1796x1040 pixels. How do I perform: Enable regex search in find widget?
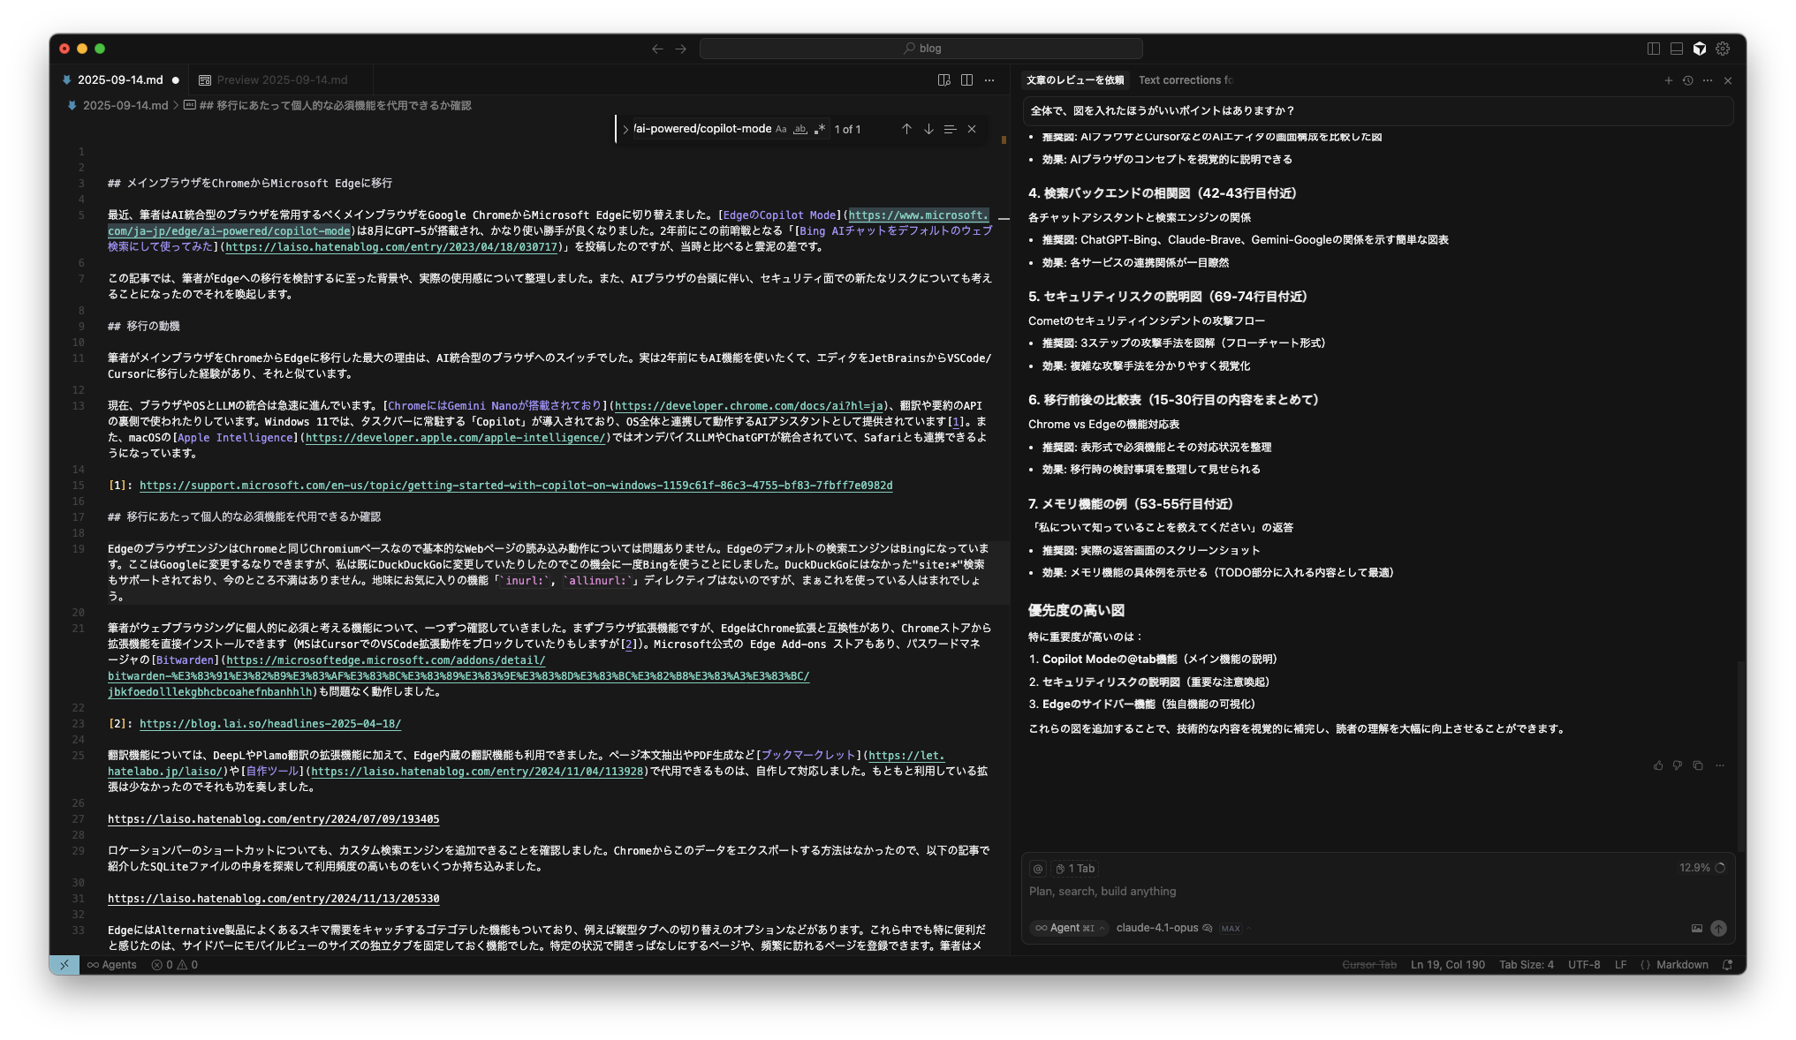pyautogui.click(x=820, y=129)
